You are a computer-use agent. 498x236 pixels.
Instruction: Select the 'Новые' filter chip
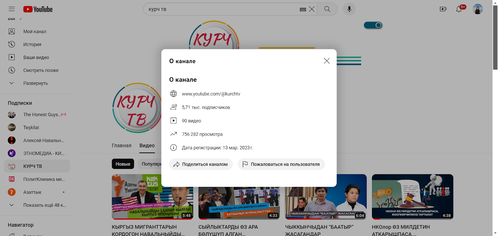coord(123,164)
